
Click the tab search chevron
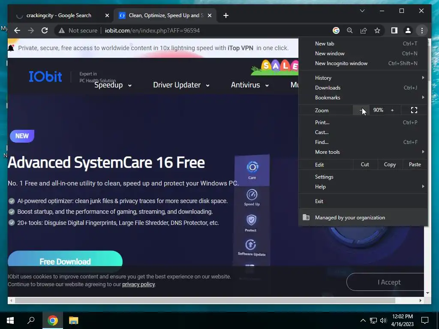[362, 11]
